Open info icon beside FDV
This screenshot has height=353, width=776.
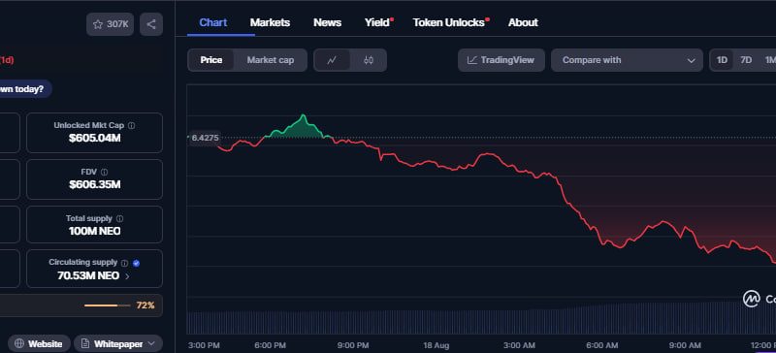click(104, 173)
